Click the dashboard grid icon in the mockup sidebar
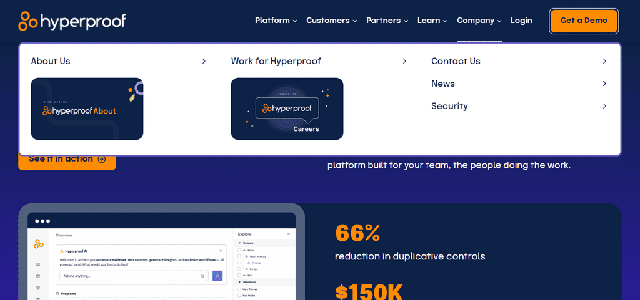640x300 pixels. pyautogui.click(x=38, y=264)
